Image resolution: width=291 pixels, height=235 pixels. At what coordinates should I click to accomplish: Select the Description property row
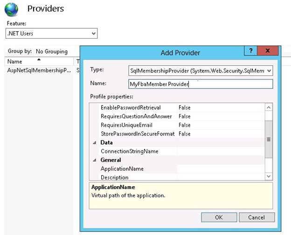[115, 177]
